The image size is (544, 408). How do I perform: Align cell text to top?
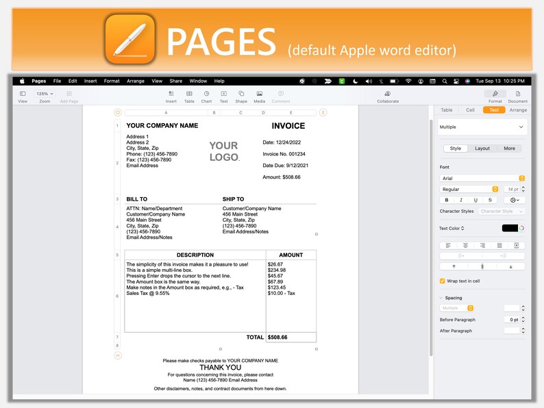[x=454, y=266]
